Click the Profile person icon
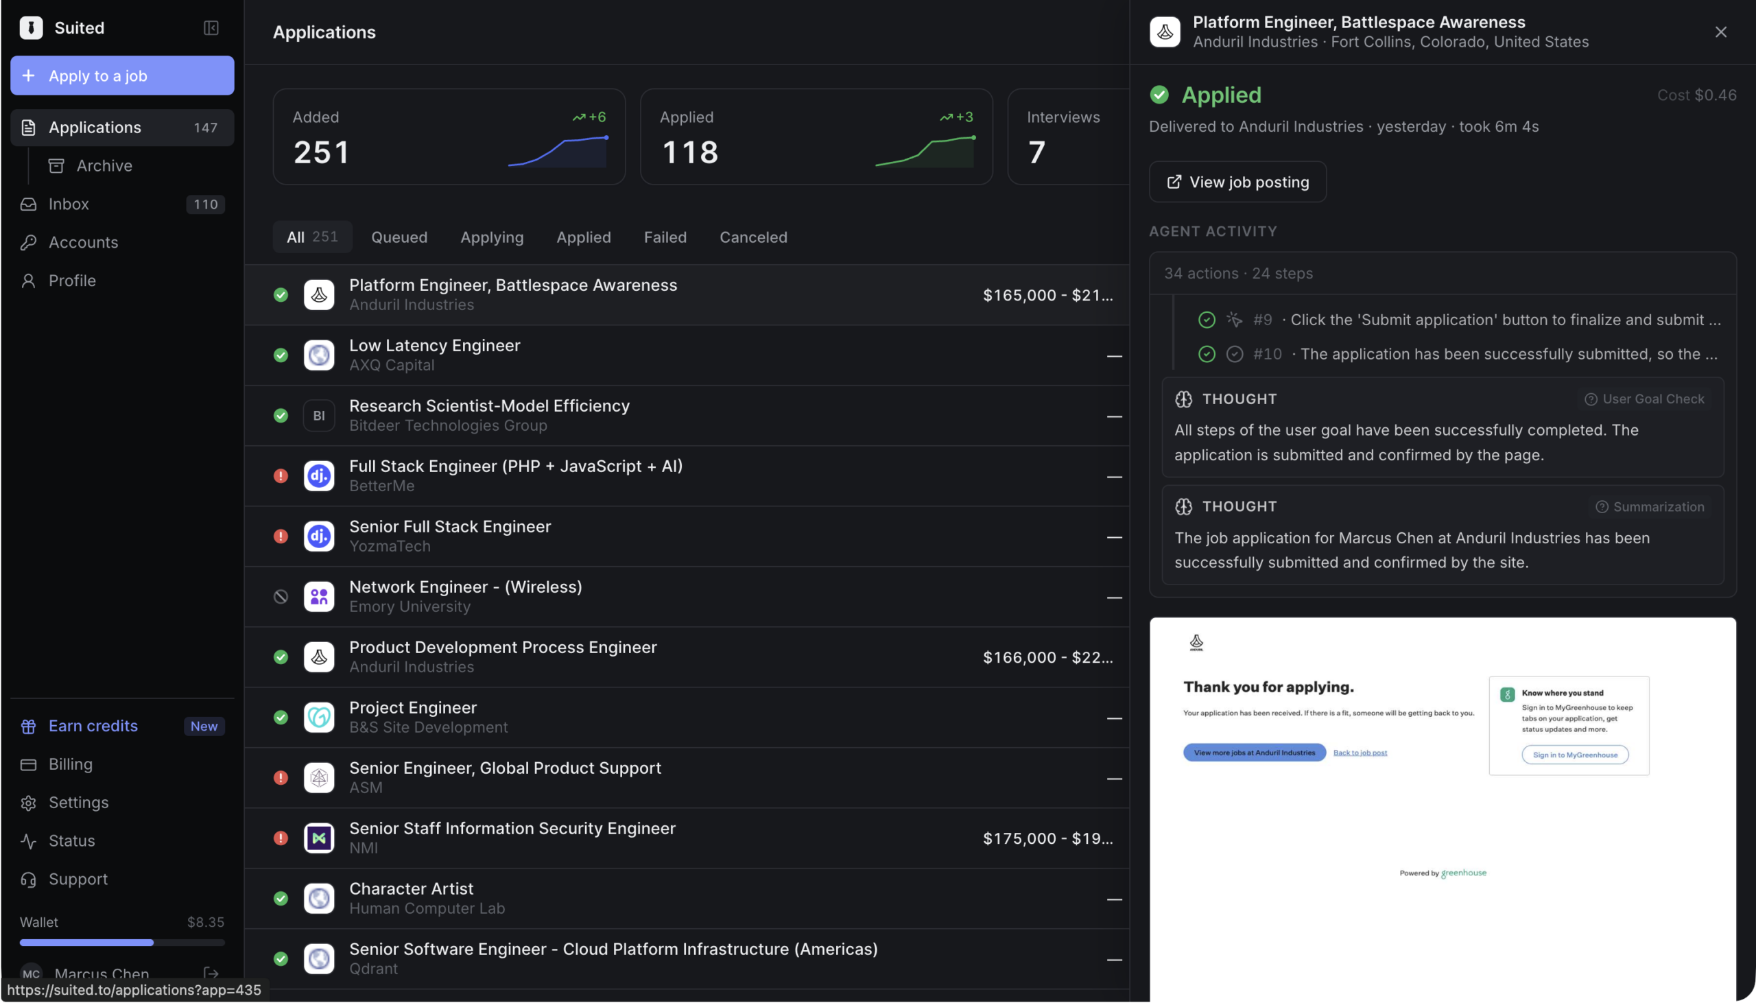The height and width of the screenshot is (1003, 1756). (x=28, y=281)
